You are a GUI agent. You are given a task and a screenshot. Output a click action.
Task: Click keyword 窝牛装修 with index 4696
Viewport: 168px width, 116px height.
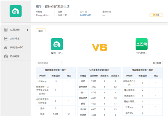pos(83,98)
